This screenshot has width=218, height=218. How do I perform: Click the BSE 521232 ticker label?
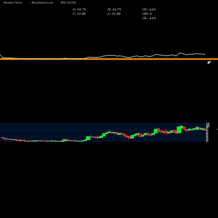(x=68, y=3)
